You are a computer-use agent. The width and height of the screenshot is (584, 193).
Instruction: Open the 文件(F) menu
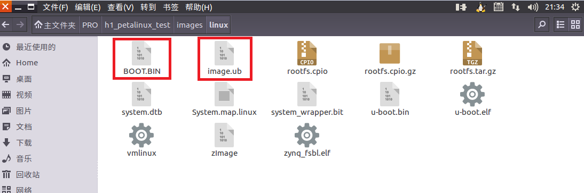pos(56,7)
